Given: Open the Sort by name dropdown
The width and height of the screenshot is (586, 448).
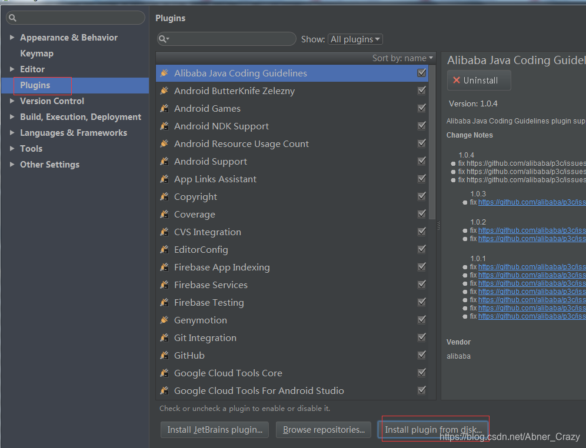Looking at the screenshot, I should click(402, 58).
